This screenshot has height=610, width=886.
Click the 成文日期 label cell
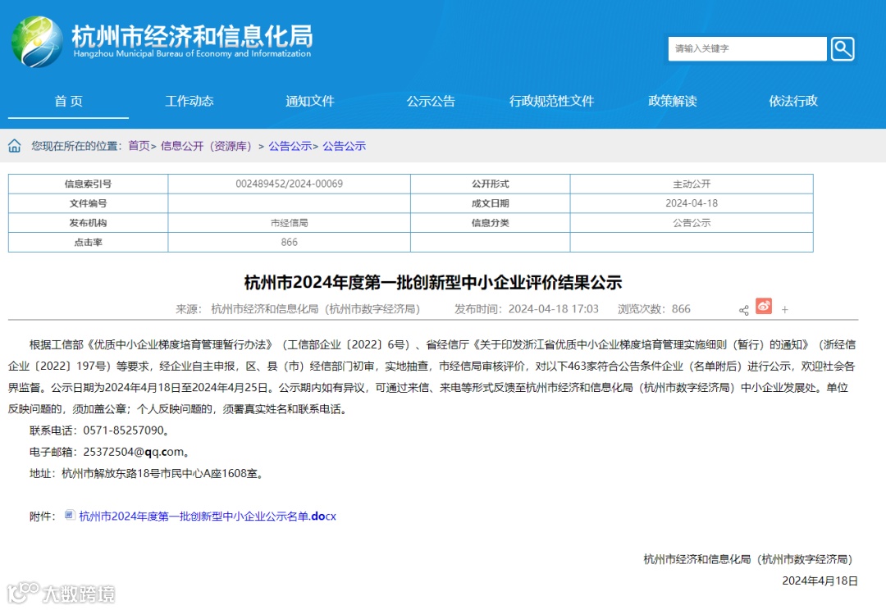(x=491, y=203)
